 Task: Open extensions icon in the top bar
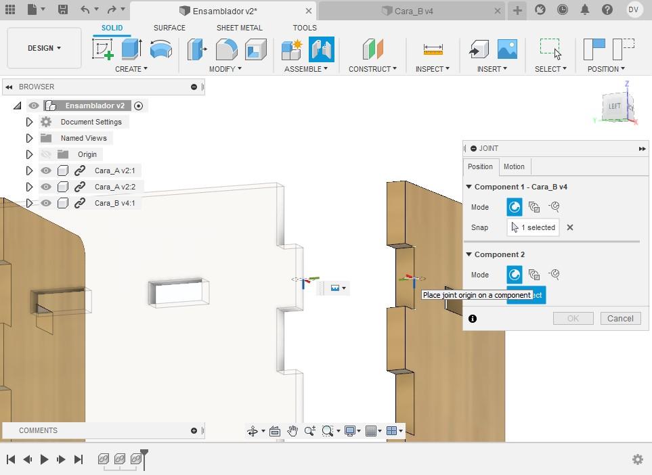point(540,9)
